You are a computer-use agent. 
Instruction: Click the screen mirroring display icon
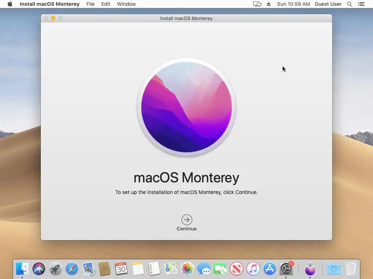point(257,4)
